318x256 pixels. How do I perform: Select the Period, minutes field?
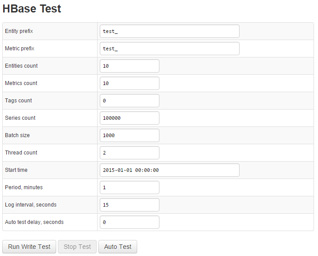(130, 187)
